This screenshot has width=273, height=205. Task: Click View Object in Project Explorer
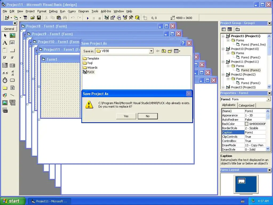point(230,29)
